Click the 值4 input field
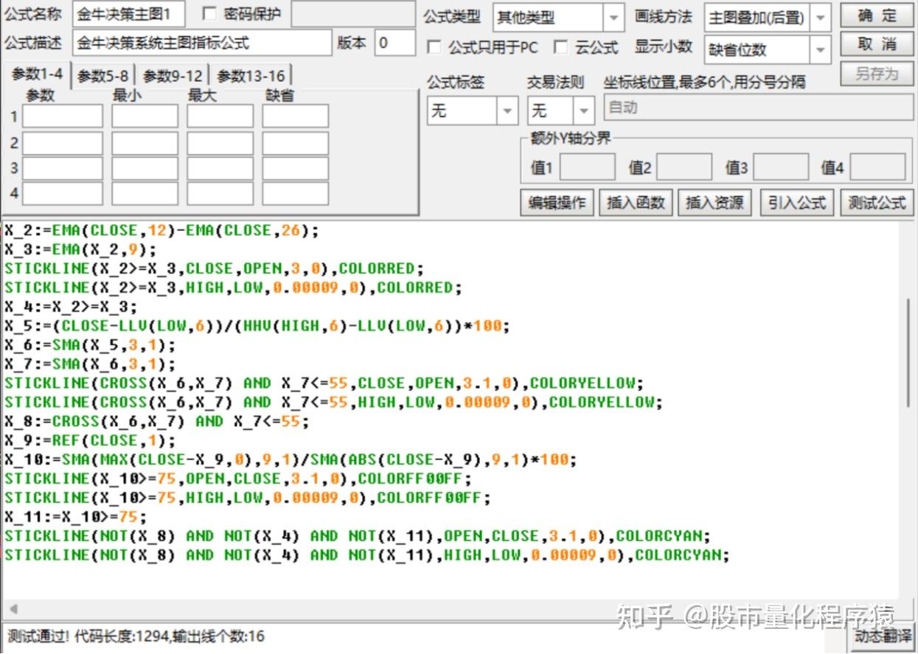The width and height of the screenshot is (918, 654). click(x=877, y=167)
